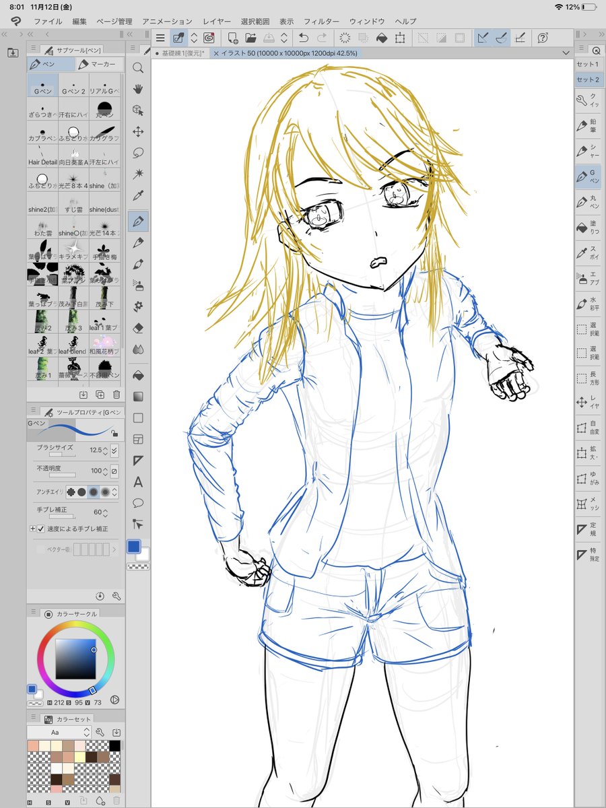The image size is (606, 808).
Task: Select the Eraser tool
Action: coord(138,328)
